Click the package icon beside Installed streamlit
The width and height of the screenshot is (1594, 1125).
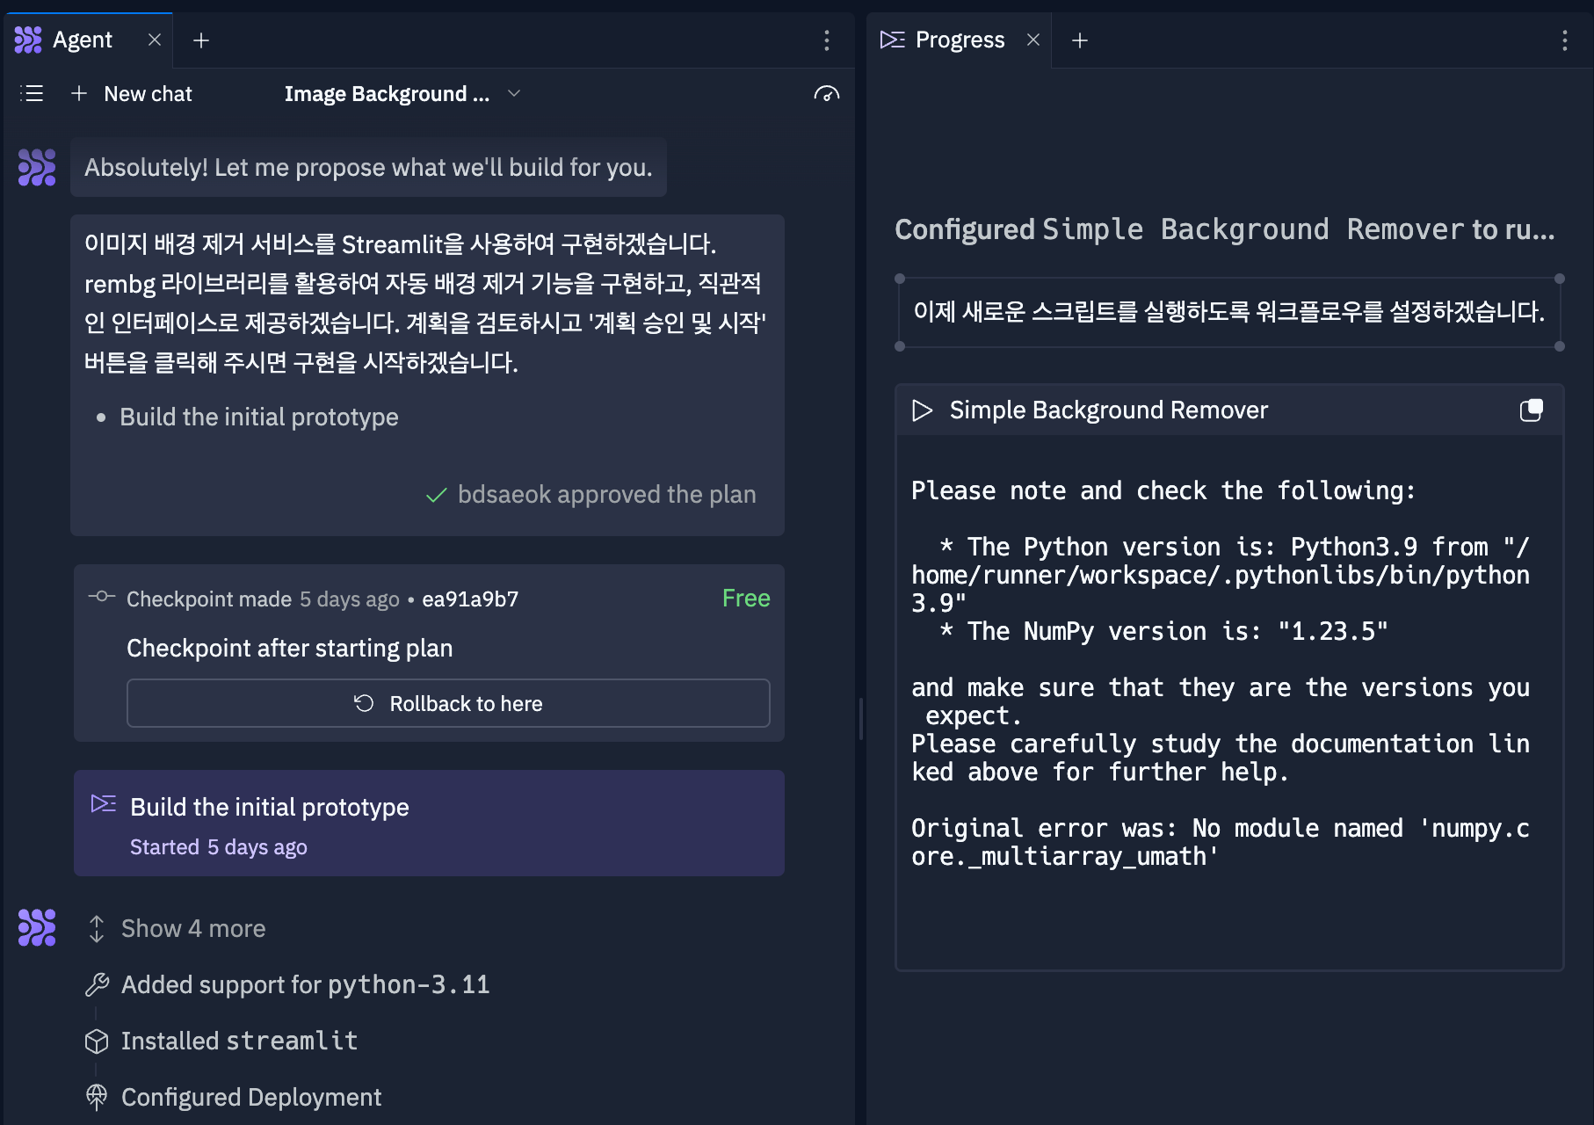click(x=97, y=1042)
